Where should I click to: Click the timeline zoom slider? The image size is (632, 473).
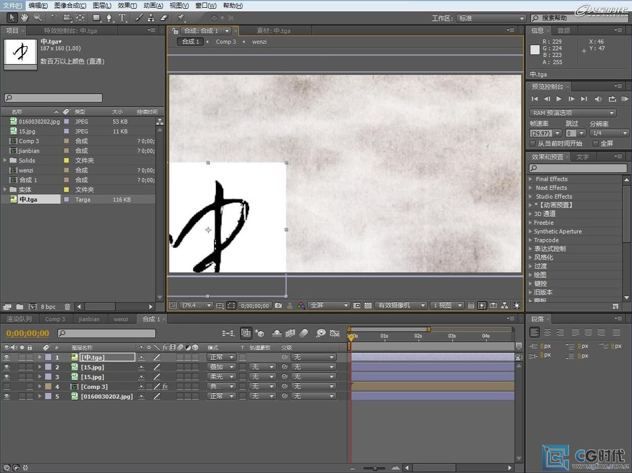point(376,468)
